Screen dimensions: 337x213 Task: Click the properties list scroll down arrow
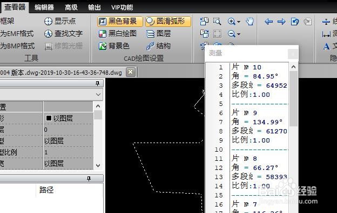click(x=98, y=165)
